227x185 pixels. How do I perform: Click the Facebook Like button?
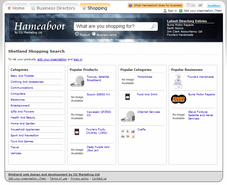point(191,5)
